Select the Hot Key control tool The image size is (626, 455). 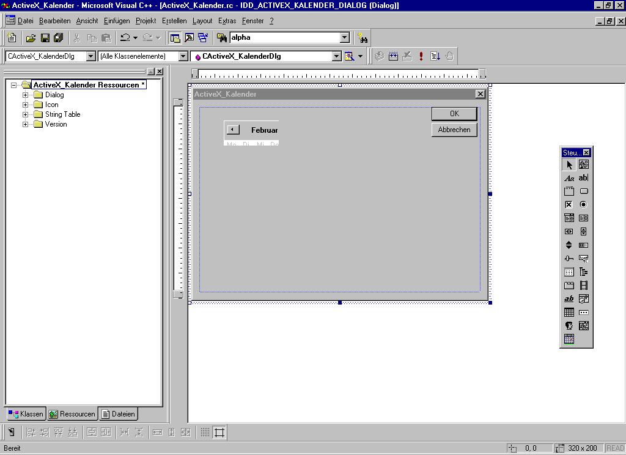[583, 259]
